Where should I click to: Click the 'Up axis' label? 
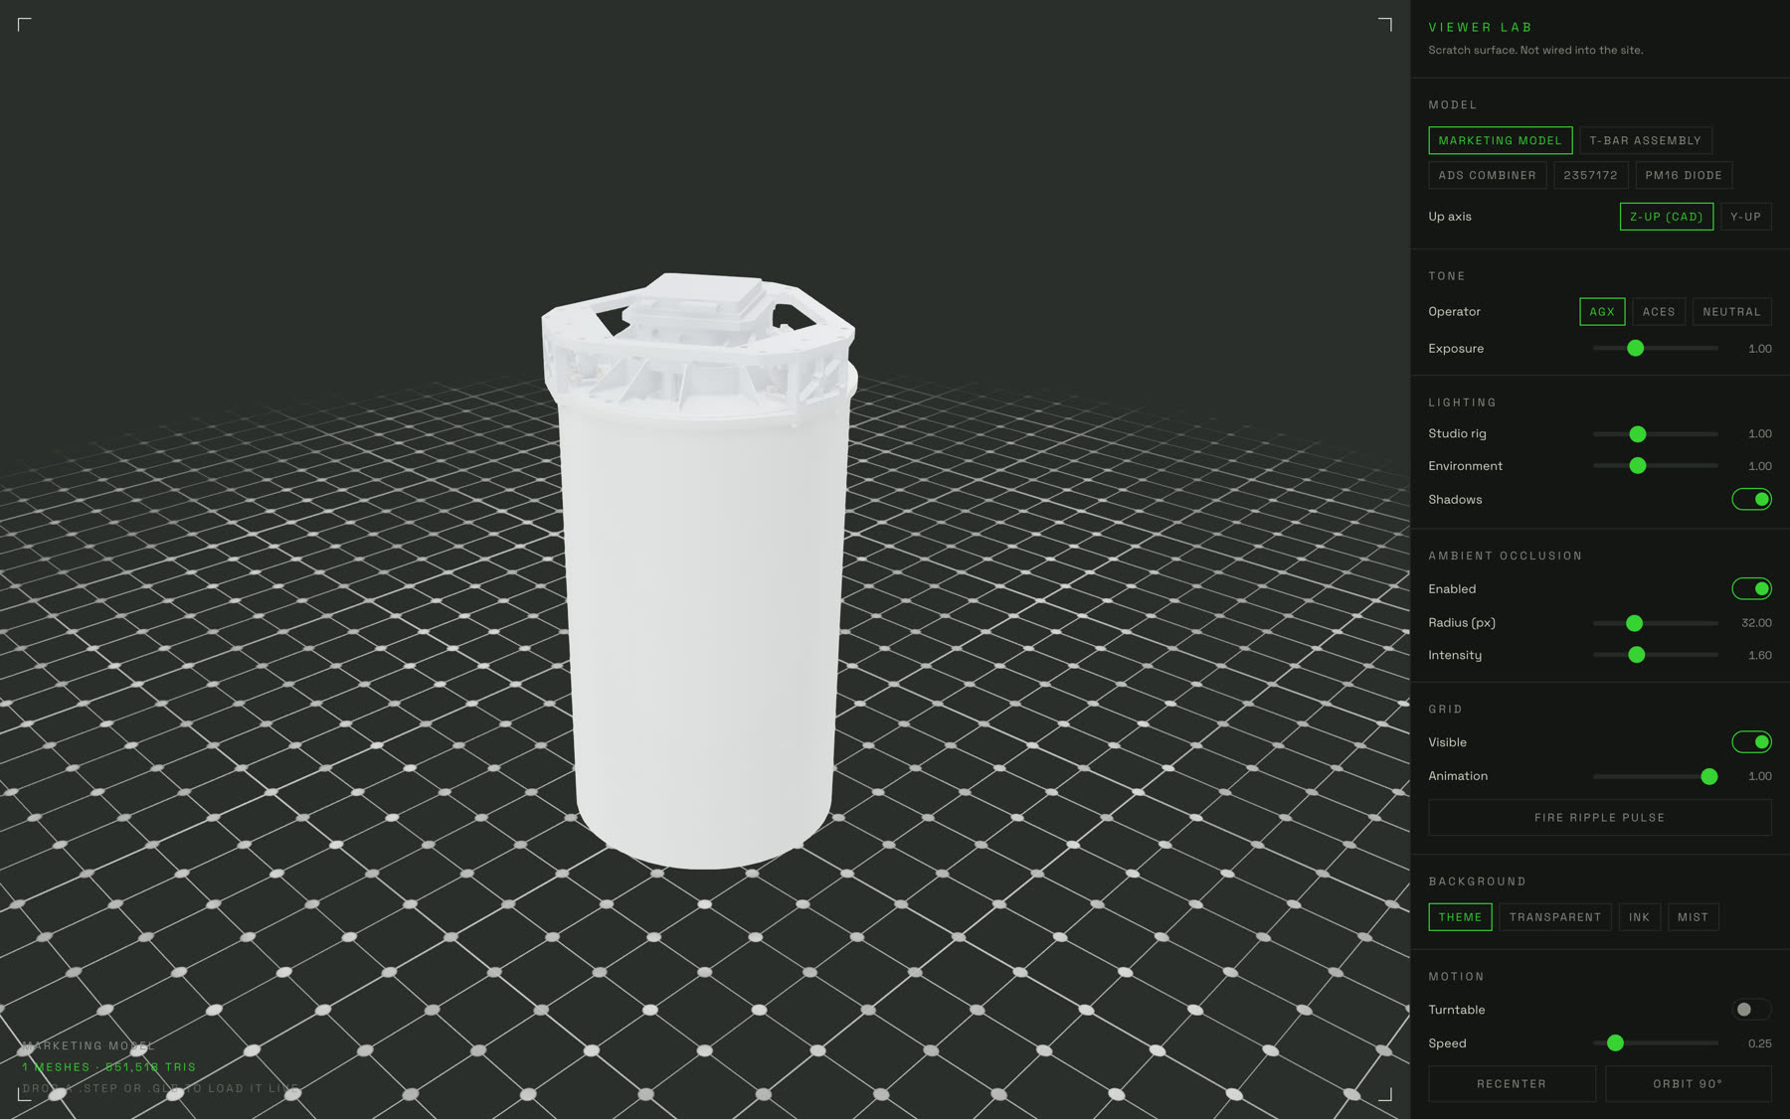[1450, 217]
